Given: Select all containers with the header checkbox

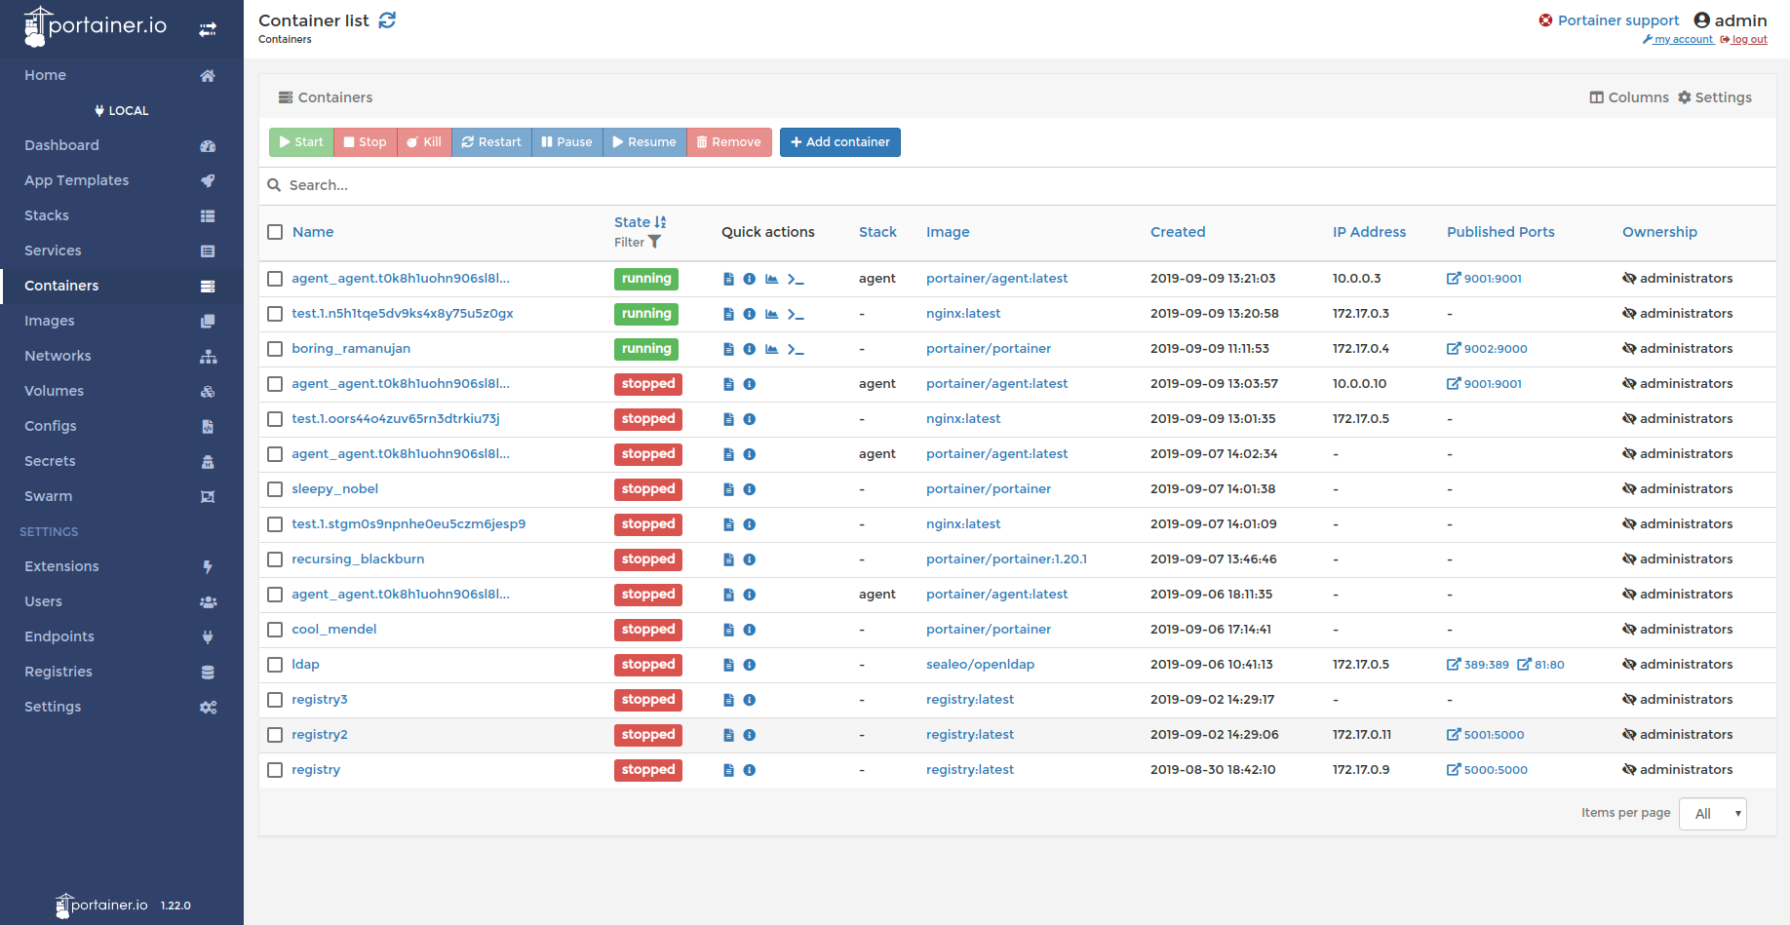Looking at the screenshot, I should 275,232.
